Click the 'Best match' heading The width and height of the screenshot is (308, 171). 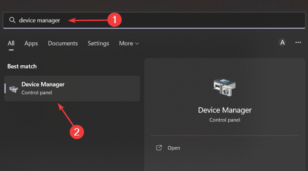22,66
